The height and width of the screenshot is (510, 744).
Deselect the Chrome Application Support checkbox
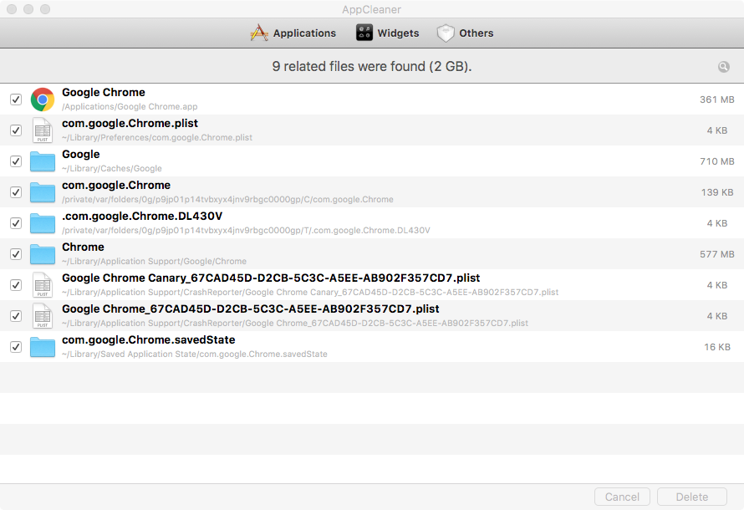pos(16,254)
